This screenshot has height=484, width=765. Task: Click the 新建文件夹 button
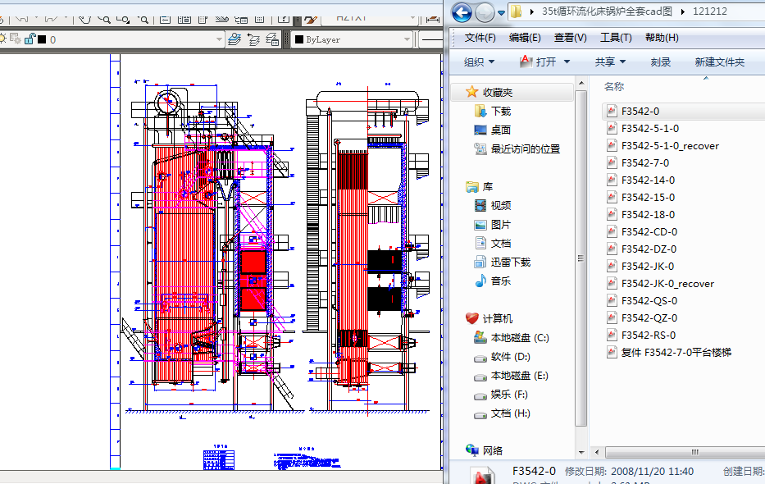tap(722, 62)
